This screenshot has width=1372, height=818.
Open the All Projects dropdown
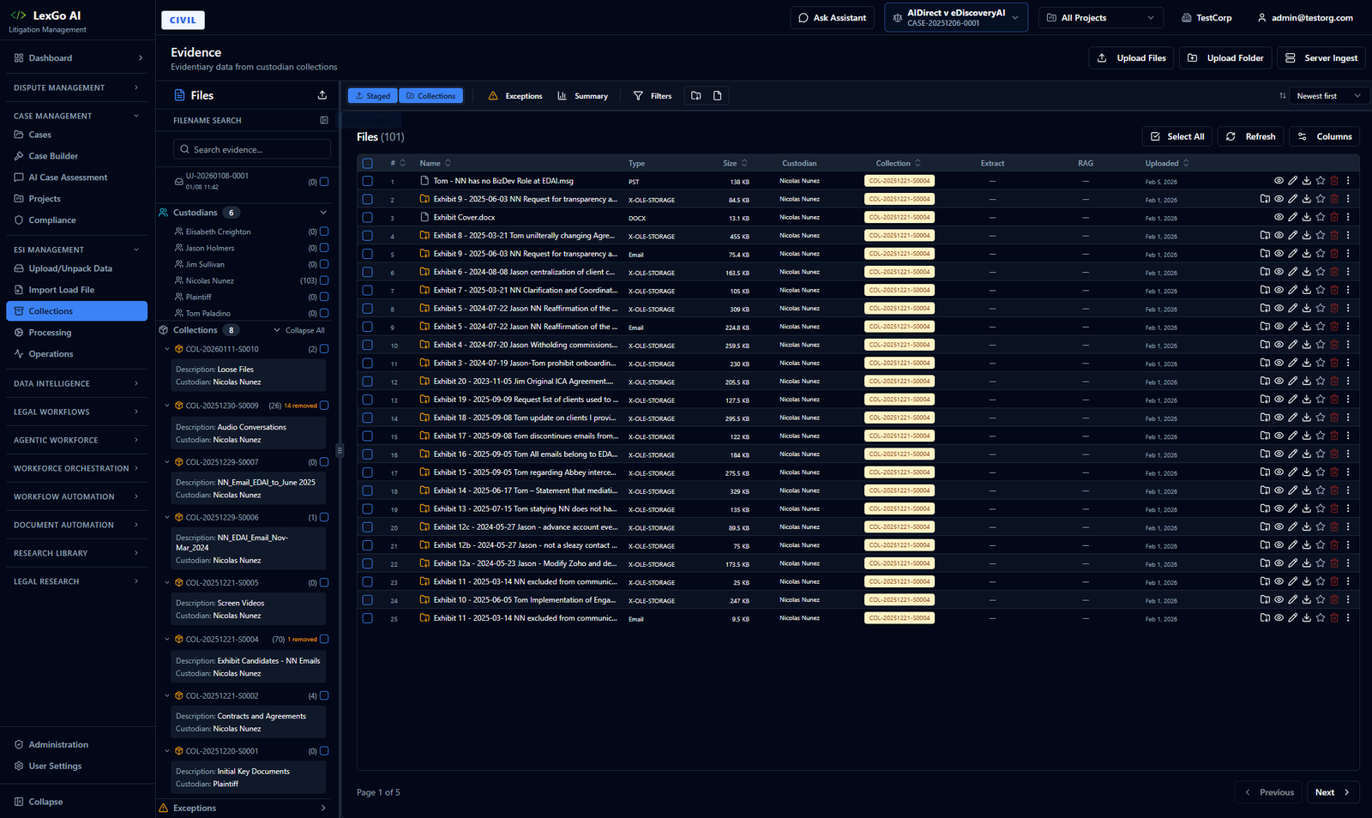click(x=1101, y=17)
